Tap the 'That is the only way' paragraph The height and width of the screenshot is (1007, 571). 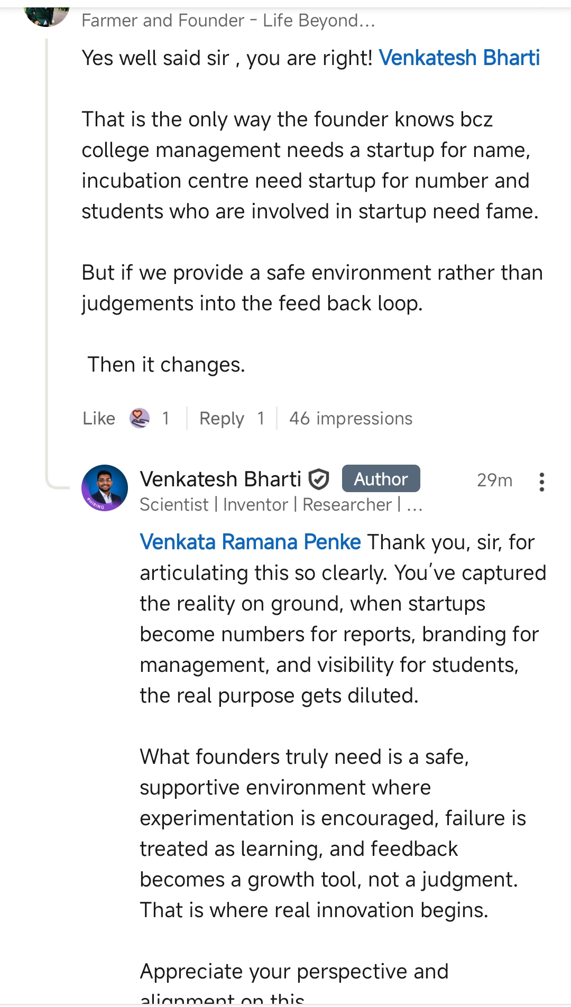(310, 165)
